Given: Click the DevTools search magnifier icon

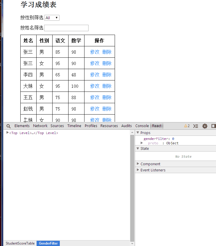Looking at the screenshot, I should (8, 126).
